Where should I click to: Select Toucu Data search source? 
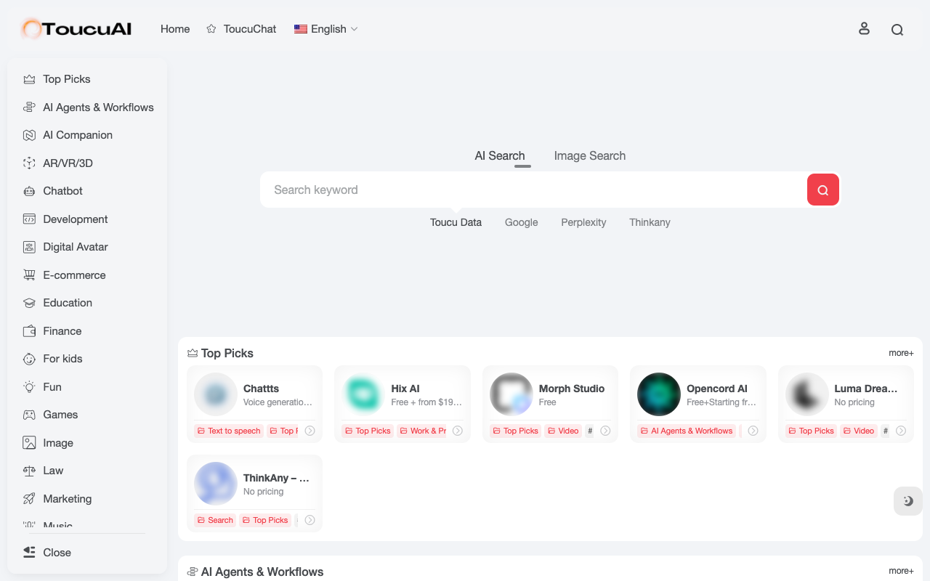pyautogui.click(x=456, y=222)
